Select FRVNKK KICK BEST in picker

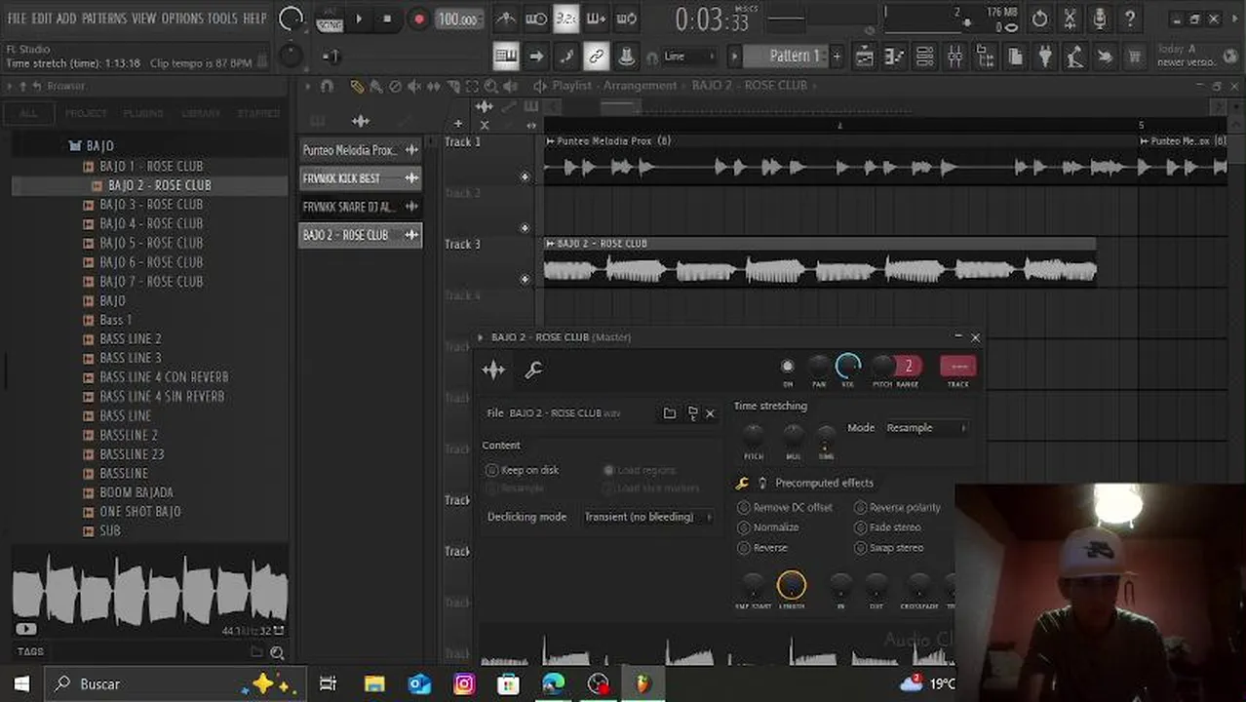tap(360, 178)
